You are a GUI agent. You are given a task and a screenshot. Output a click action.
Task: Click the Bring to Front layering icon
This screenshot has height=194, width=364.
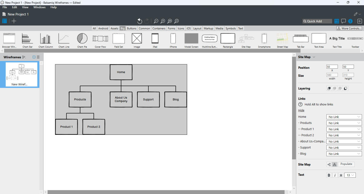[x=329, y=88]
